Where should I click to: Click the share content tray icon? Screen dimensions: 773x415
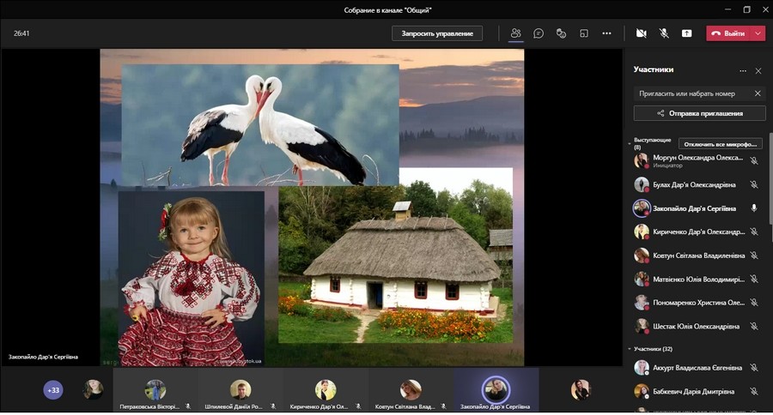pyautogui.click(x=686, y=33)
